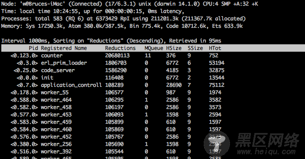The width and height of the screenshot is (305, 159).
Task: Select pid <0.0.0>
Action: (x=27, y=78)
